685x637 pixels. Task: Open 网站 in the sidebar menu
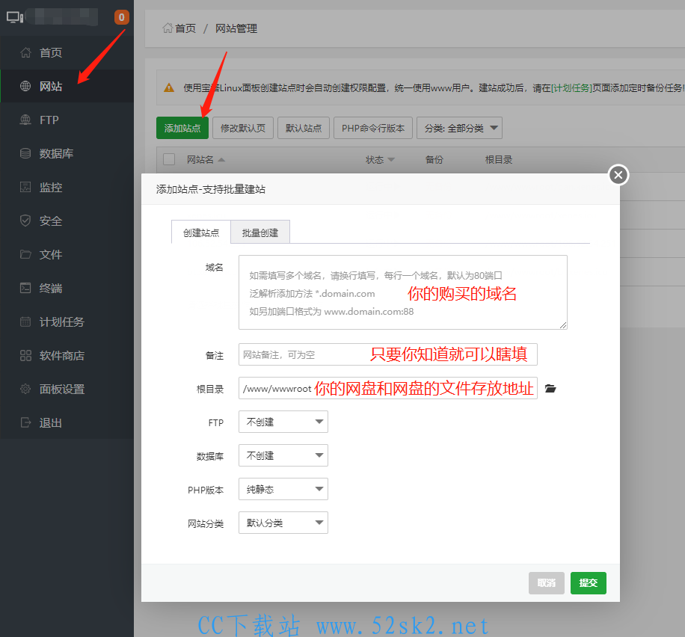pyautogui.click(x=67, y=86)
